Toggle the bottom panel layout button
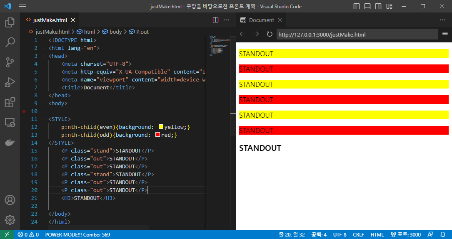 [x=367, y=6]
